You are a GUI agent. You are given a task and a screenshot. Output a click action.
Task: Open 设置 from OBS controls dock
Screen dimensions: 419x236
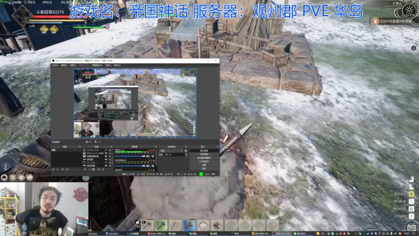[x=204, y=165]
